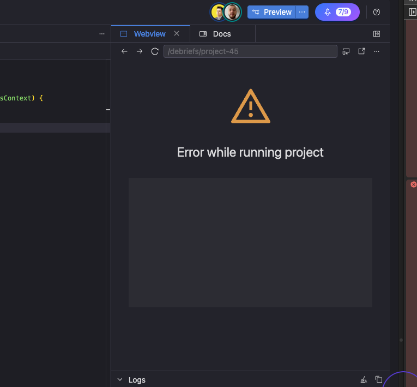Toggle the responsive device view icon

tap(346, 51)
